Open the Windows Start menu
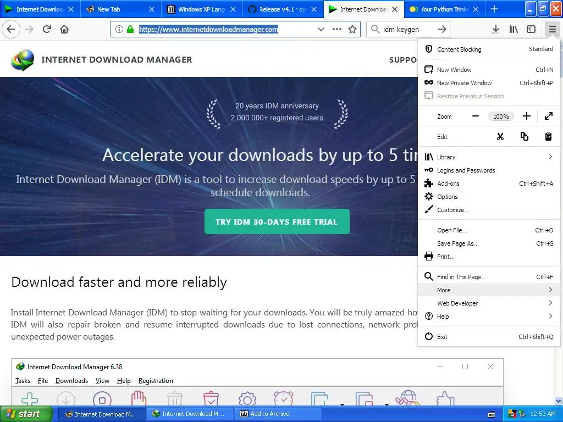This screenshot has height=422, width=563. pyautogui.click(x=26, y=414)
